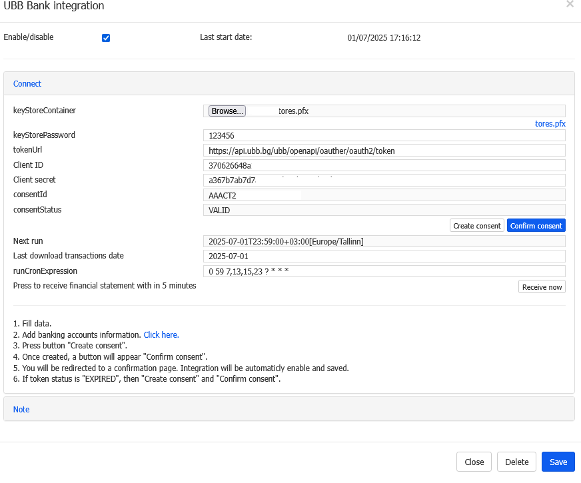Click instruction step 5 about confirmation page redirect
Screen dimensions: 581x483
pos(181,368)
